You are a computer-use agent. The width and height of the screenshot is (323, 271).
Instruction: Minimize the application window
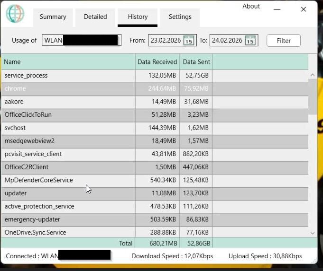click(277, 9)
